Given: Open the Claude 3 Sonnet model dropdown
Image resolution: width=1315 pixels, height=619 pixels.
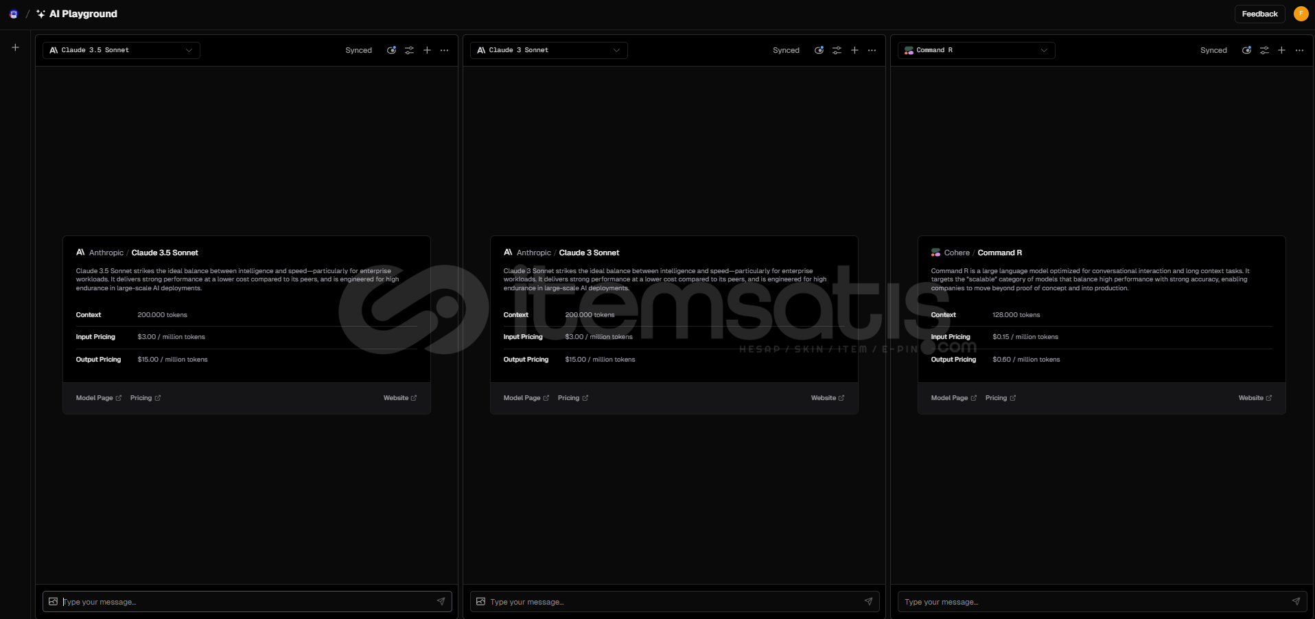Looking at the screenshot, I should point(549,50).
